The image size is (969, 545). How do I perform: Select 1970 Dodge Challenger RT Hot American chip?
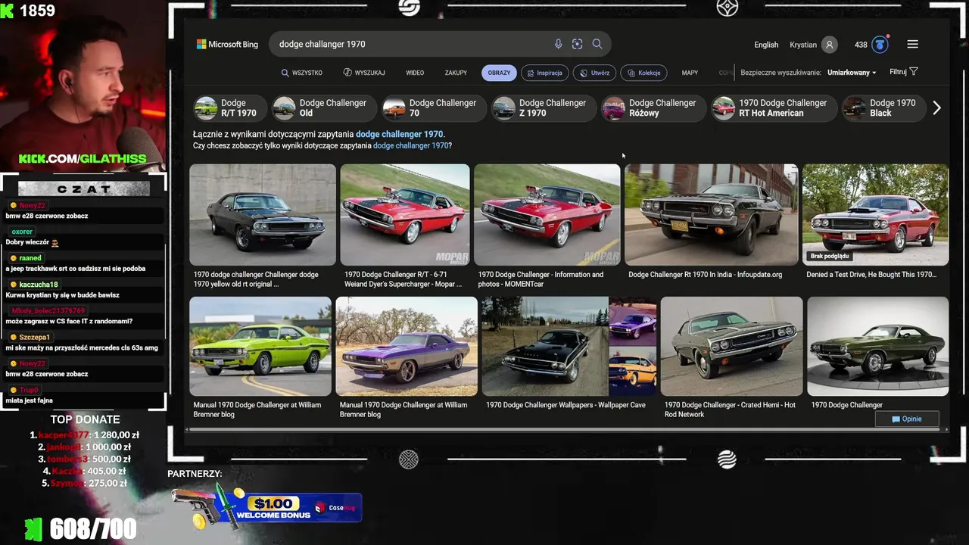(773, 108)
